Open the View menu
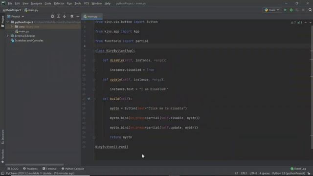Viewport: 313px width, 176px height. 25,3
